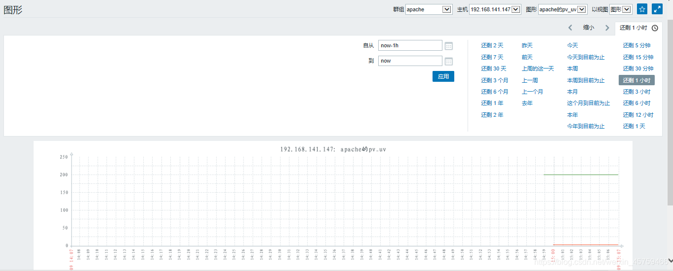Pick the 今天到目前为止 range
The width and height of the screenshot is (673, 271).
tap(586, 57)
